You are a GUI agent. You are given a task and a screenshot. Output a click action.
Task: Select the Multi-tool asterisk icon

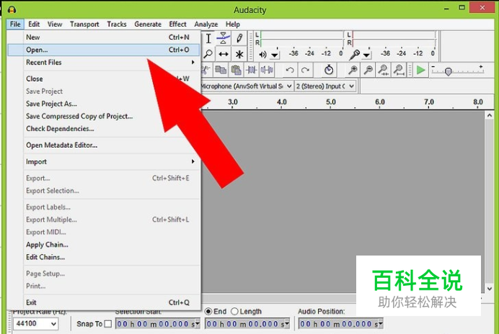(x=239, y=54)
